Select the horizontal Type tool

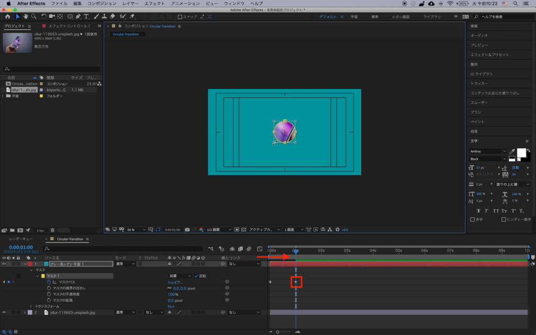[86, 17]
